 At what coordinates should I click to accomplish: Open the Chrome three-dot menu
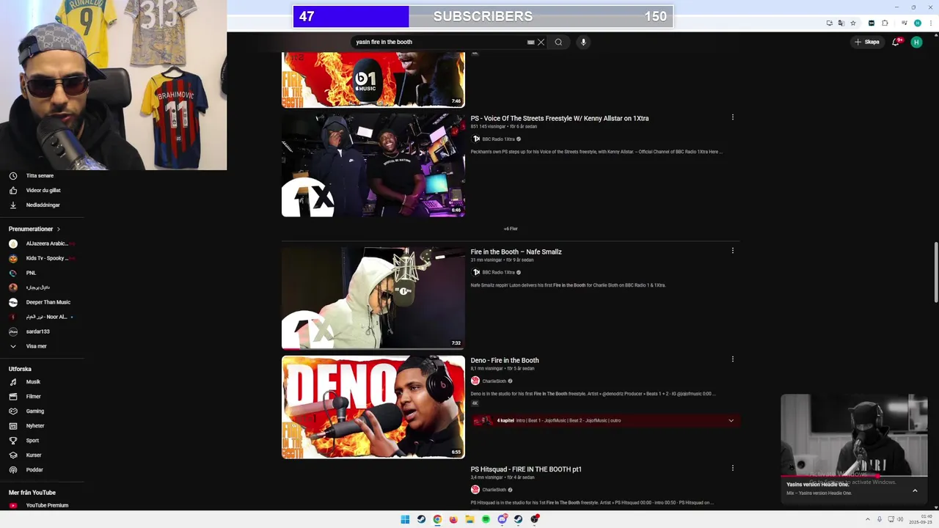pyautogui.click(x=930, y=23)
